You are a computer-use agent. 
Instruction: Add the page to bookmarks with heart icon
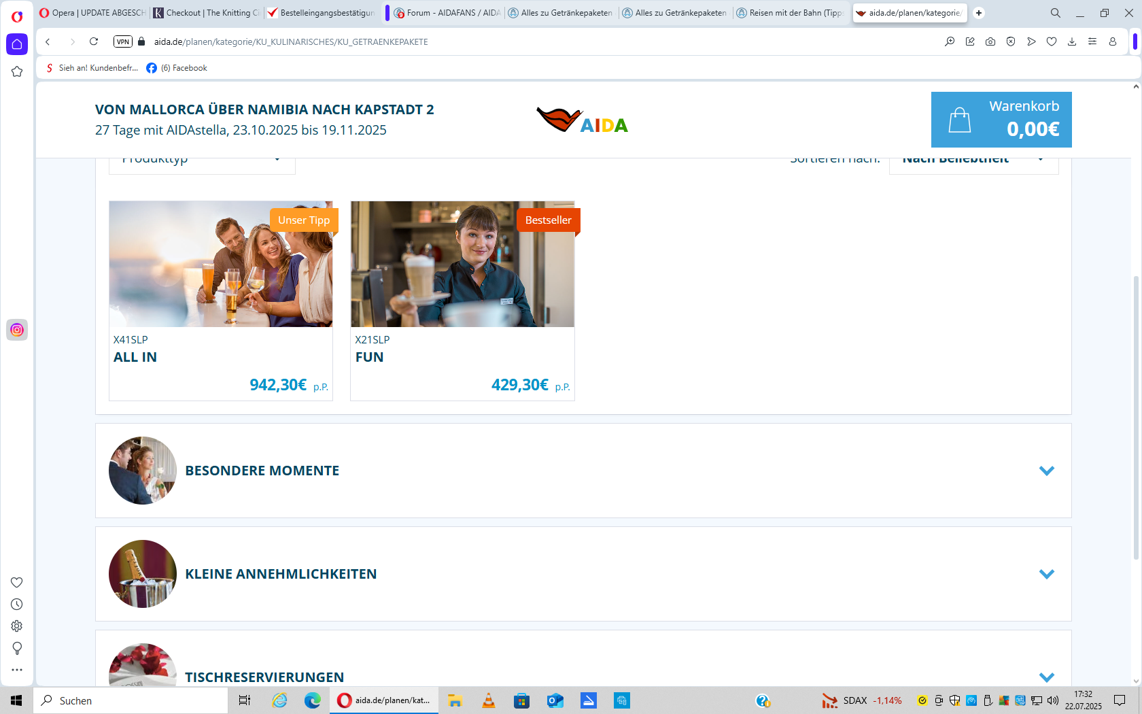[1052, 41]
